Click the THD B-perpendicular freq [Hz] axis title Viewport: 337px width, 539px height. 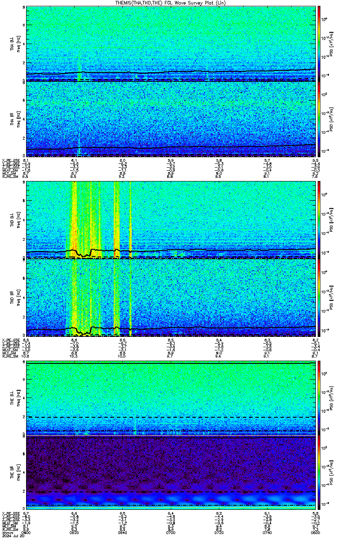pos(18,220)
